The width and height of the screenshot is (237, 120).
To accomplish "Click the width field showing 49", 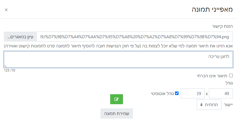I will click(x=221, y=93).
